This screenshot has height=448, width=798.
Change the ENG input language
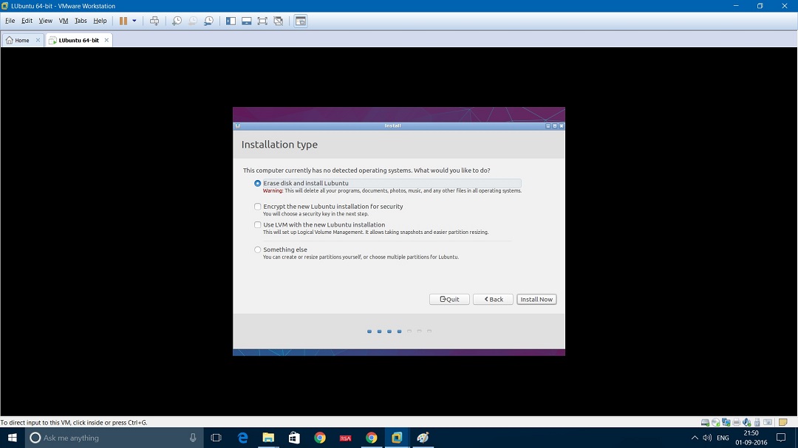tap(723, 438)
